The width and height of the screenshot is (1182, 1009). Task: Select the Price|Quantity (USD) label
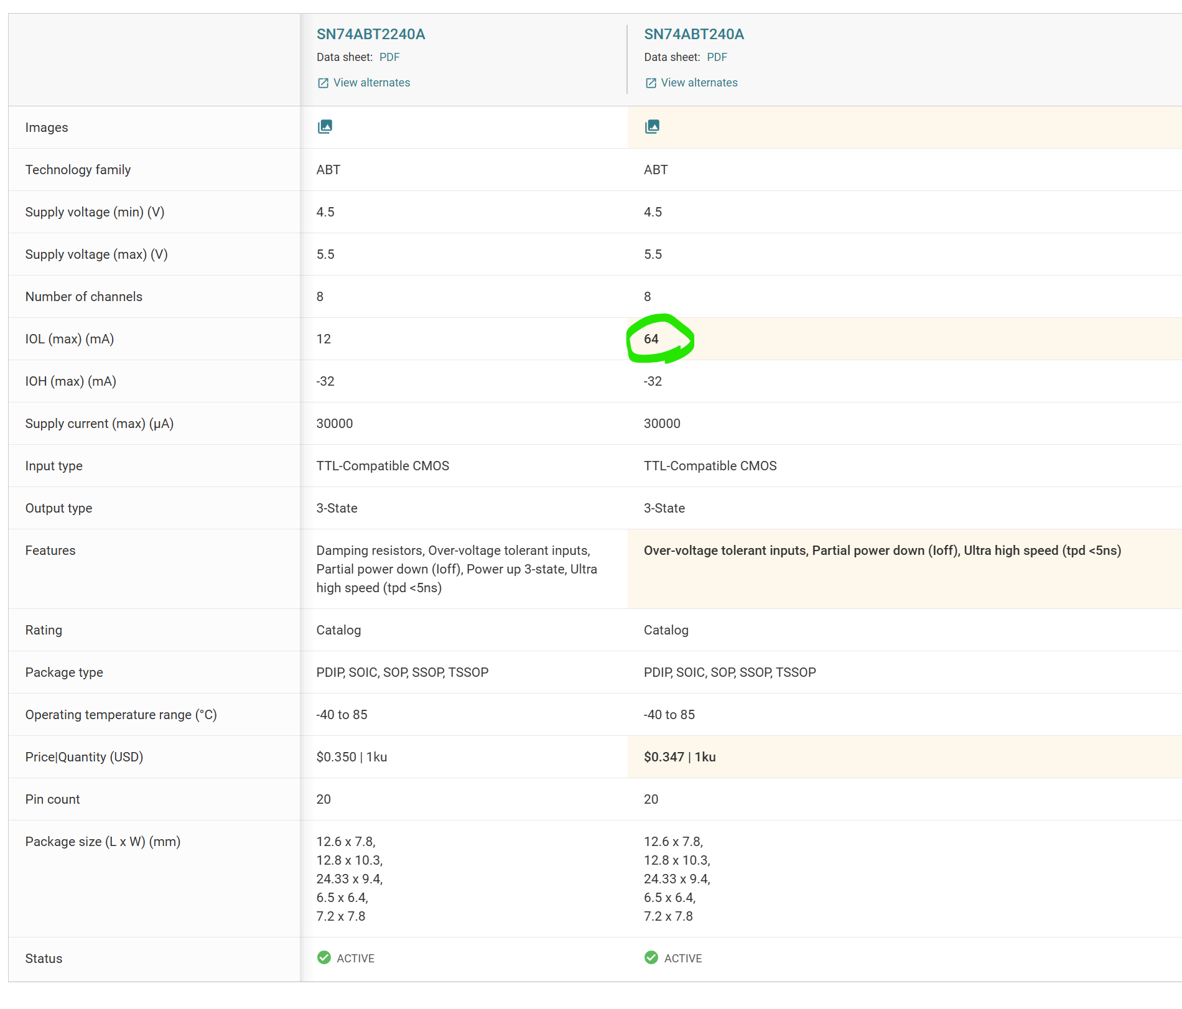pos(84,757)
